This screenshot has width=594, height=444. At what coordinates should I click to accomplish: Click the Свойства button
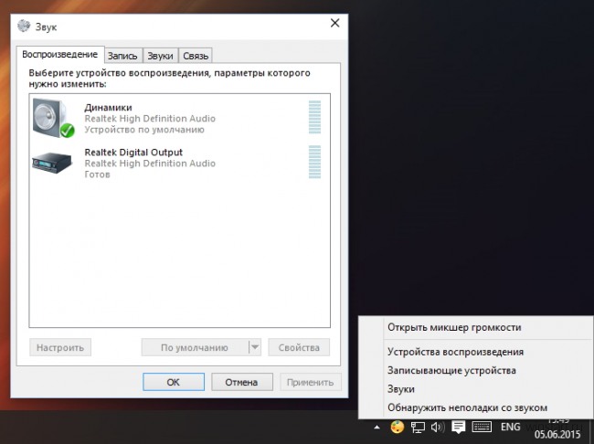tap(299, 347)
